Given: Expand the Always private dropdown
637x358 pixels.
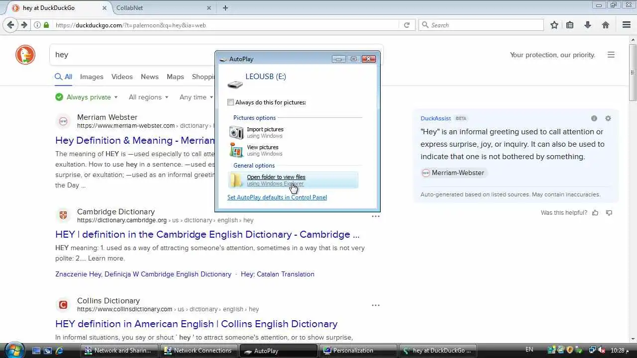Looking at the screenshot, I should [87, 97].
